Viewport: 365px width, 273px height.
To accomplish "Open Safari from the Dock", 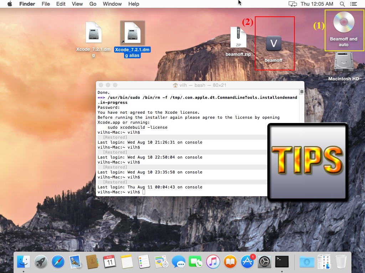I will tap(58, 262).
